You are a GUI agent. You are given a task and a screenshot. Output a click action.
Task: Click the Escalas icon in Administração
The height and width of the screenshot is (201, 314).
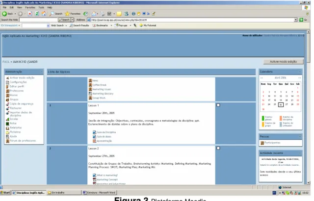pos(8,119)
